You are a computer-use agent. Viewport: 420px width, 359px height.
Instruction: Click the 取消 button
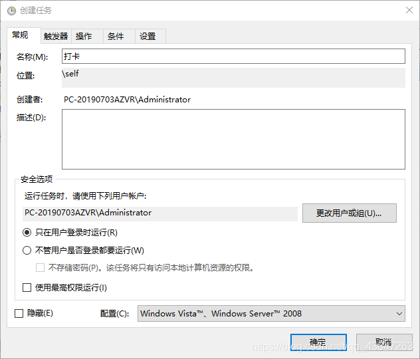[x=384, y=342]
